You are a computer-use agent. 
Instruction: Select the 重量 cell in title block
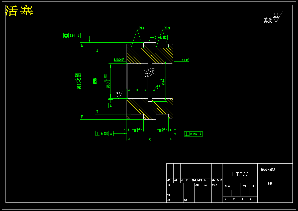245,186
